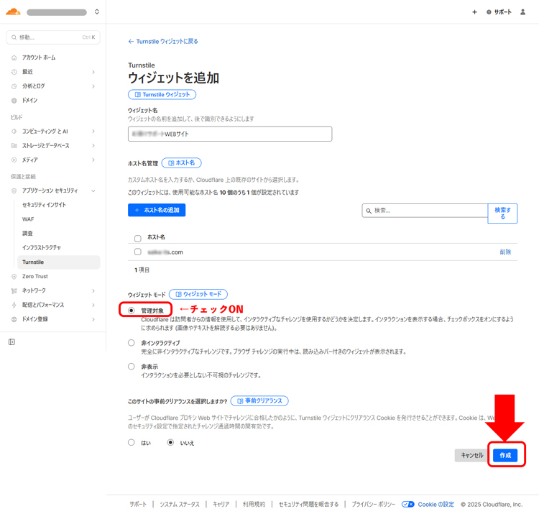Open the user profile icon
Image resolution: width=539 pixels, height=514 pixels.
pyautogui.click(x=522, y=12)
